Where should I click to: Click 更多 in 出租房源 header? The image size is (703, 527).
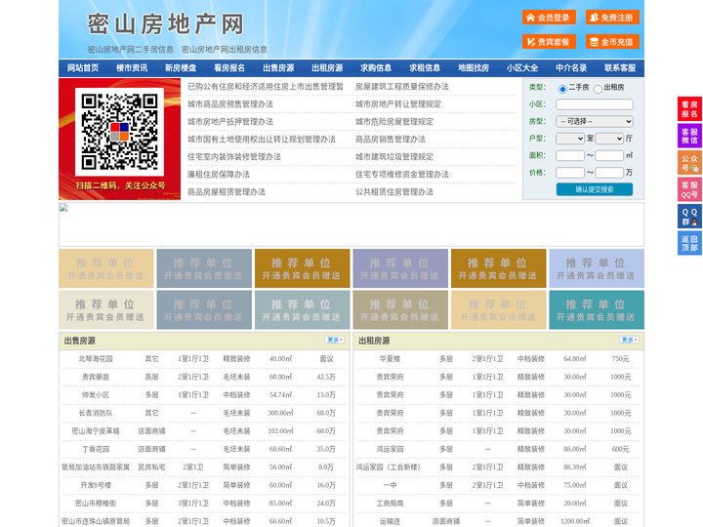(629, 341)
